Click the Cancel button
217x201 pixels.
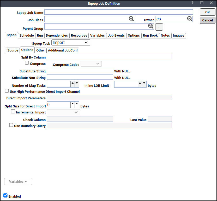(x=207, y=20)
